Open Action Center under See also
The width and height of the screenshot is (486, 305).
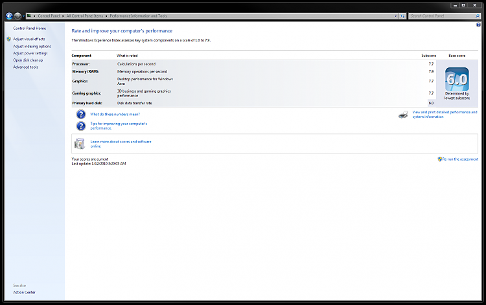(x=24, y=292)
